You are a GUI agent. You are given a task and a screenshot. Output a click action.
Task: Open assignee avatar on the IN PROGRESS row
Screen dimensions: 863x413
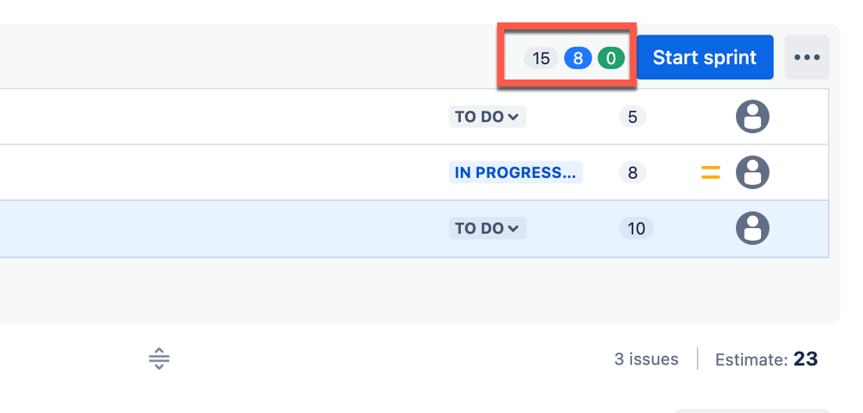point(752,173)
